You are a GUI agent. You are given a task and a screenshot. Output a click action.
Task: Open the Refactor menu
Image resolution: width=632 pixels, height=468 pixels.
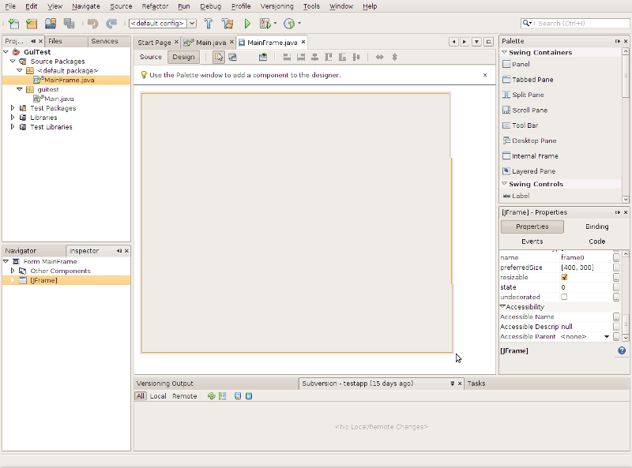pyautogui.click(x=155, y=6)
